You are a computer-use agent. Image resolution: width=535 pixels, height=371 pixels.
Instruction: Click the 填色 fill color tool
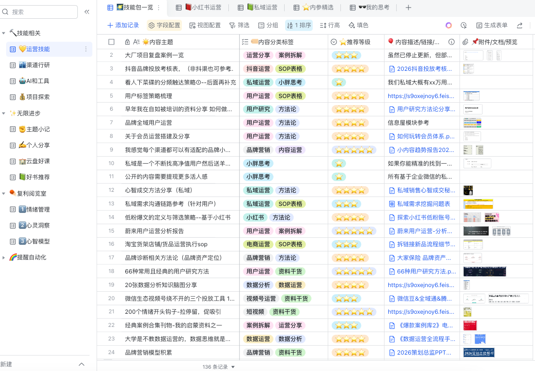pos(358,25)
